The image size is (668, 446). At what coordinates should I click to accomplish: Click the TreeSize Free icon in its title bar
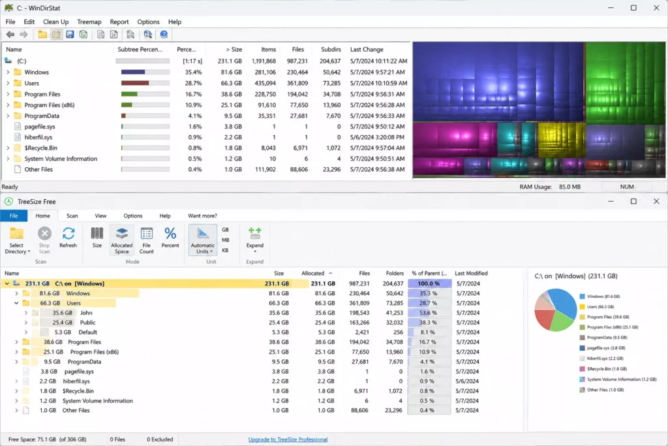coord(8,201)
